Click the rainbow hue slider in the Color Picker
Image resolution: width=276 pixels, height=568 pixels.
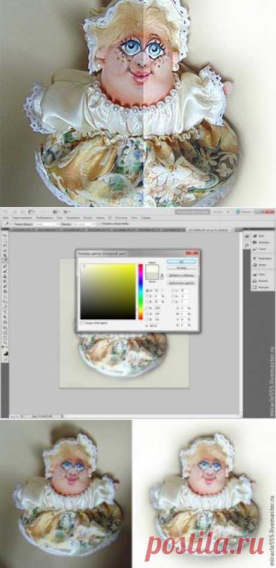click(x=140, y=292)
